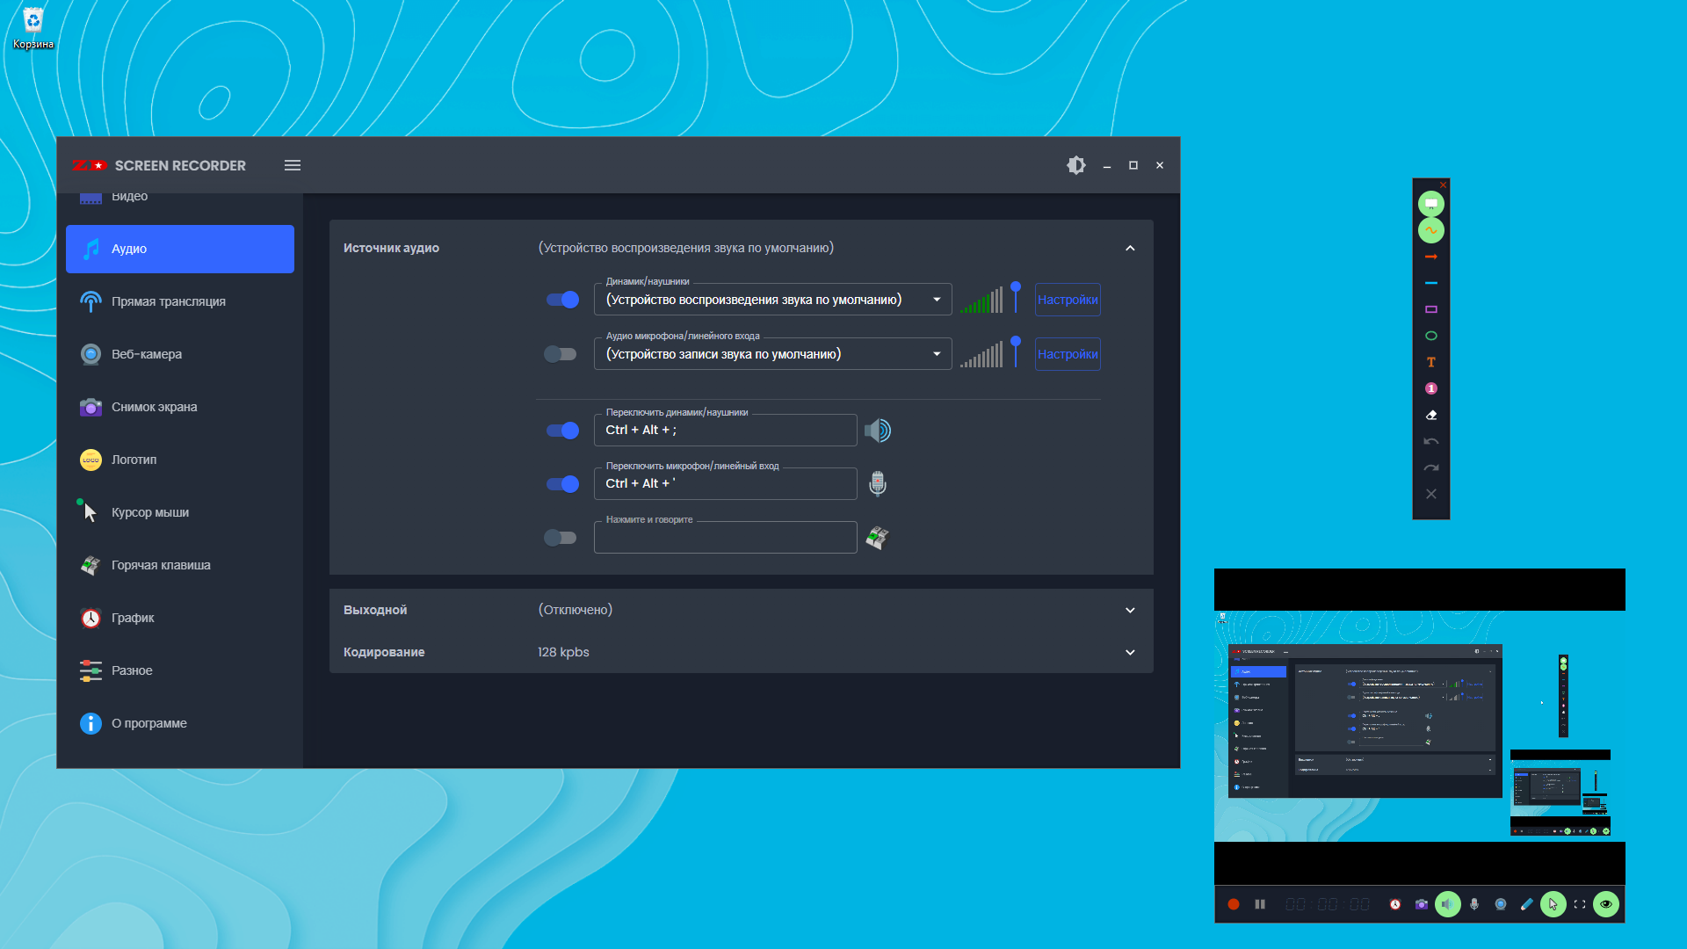The width and height of the screenshot is (1687, 949).
Task: Click Настройки button for the microphone
Action: tap(1068, 354)
